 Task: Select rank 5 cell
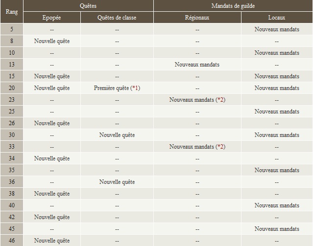[12, 29]
